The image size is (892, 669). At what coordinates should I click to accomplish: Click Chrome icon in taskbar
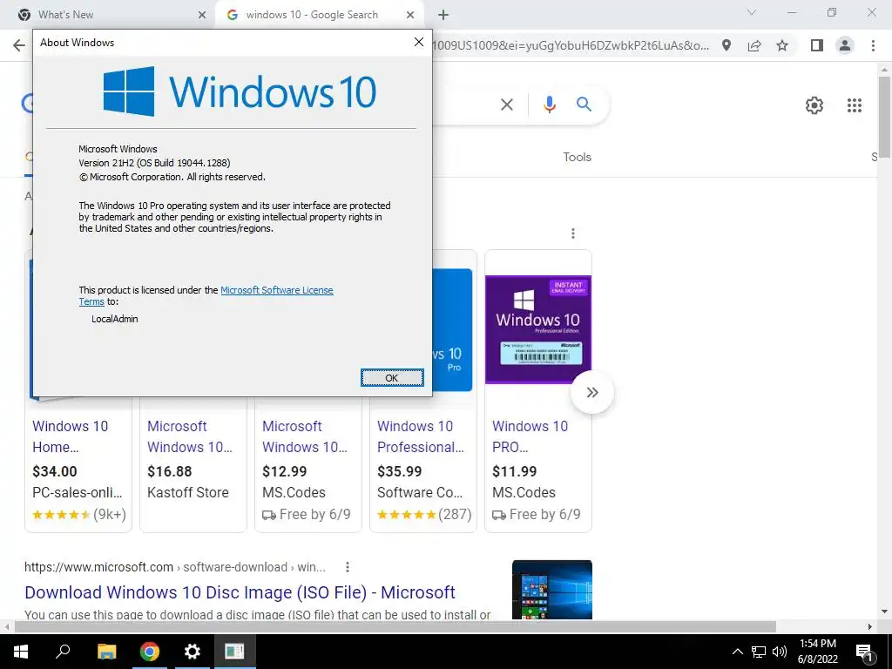pyautogui.click(x=149, y=652)
